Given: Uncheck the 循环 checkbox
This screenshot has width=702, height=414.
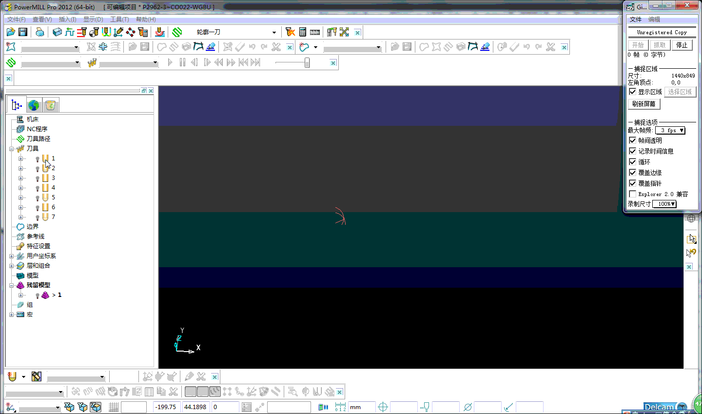Looking at the screenshot, I should click(x=632, y=162).
